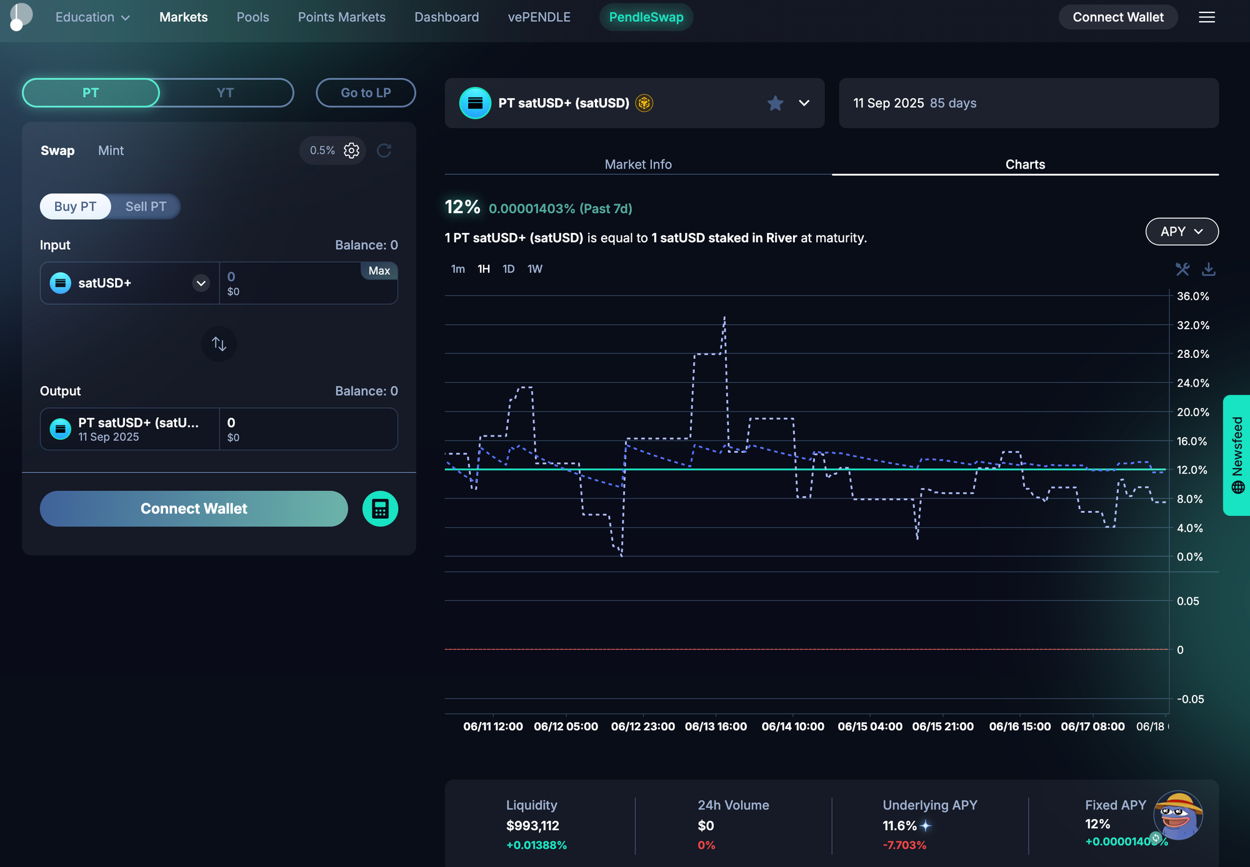Click top-right Connect Wallet button
The image size is (1250, 867).
(1118, 17)
